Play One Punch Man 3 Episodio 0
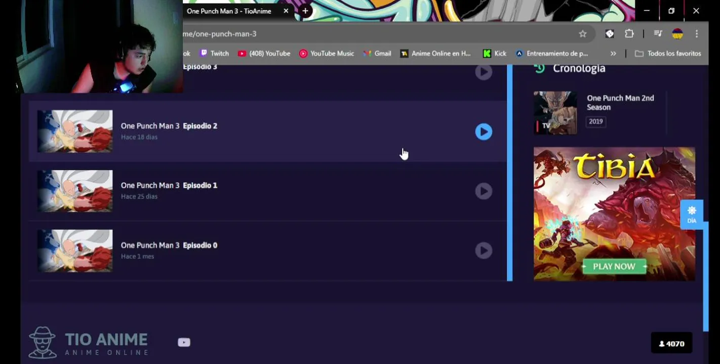720x364 pixels. (x=484, y=250)
